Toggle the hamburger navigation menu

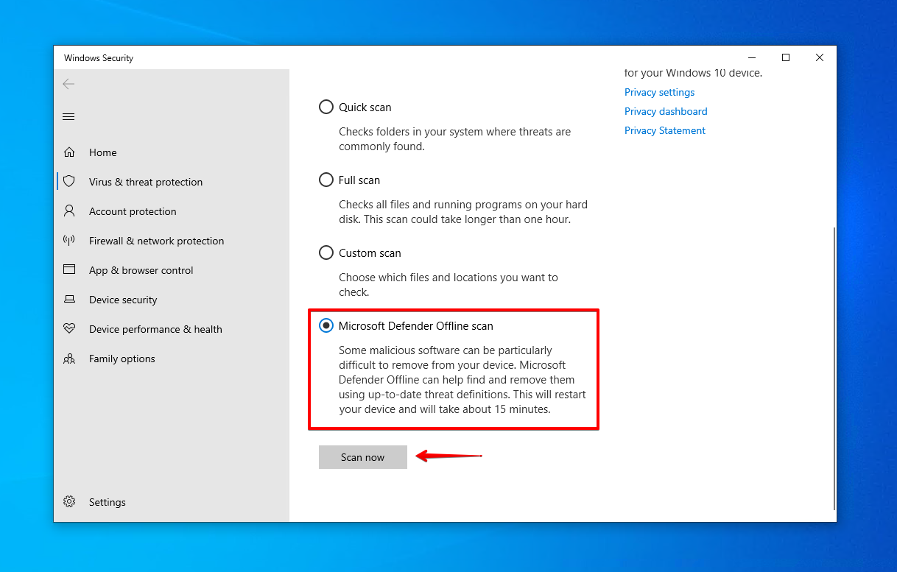pyautogui.click(x=68, y=117)
